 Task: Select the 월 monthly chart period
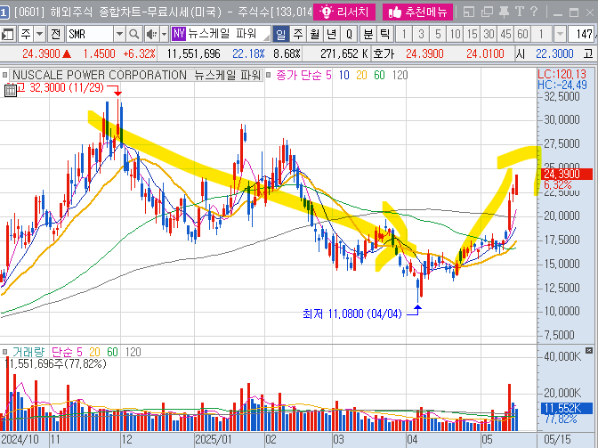pyautogui.click(x=315, y=35)
